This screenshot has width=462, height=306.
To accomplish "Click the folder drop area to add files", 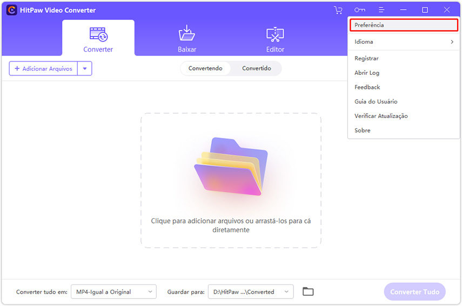I will [x=231, y=180].
